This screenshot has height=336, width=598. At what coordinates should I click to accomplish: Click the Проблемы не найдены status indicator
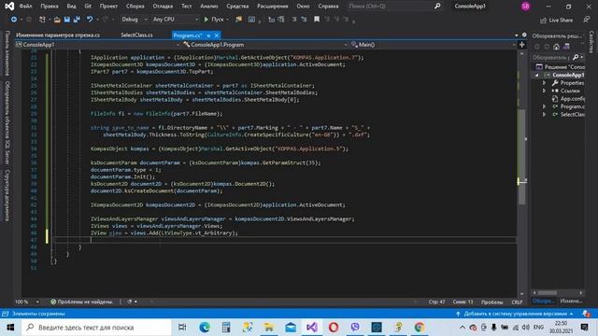(x=82, y=301)
